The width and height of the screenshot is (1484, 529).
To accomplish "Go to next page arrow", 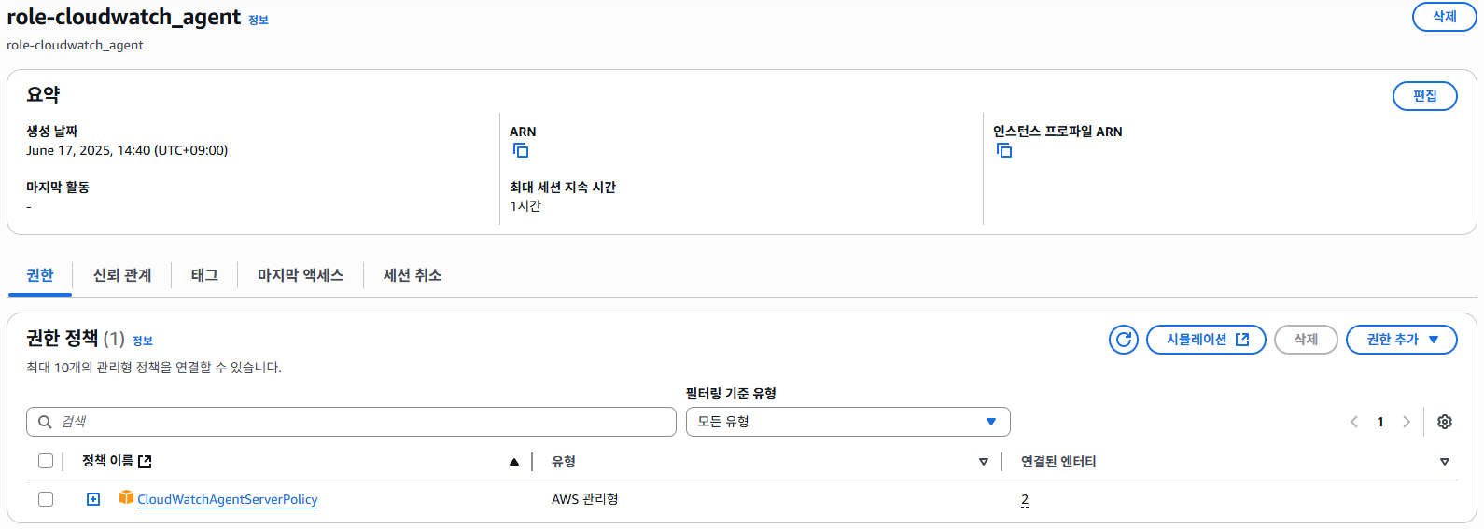I will click(1407, 422).
